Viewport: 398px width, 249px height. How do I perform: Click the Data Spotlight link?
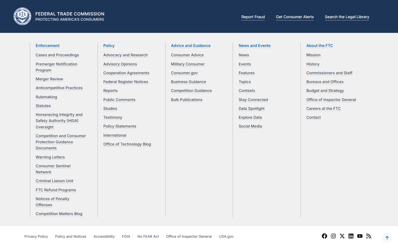click(x=252, y=108)
